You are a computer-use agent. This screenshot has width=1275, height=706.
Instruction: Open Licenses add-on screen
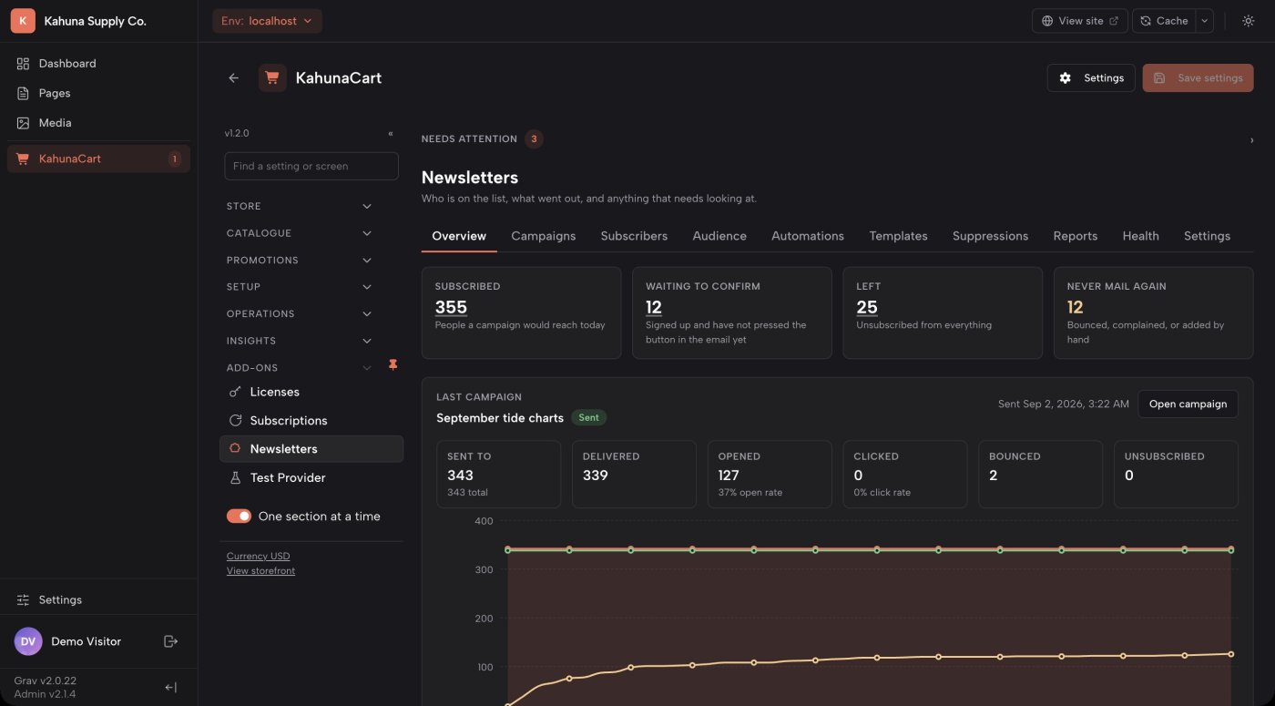311,392
